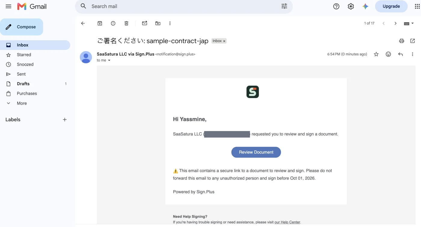The image size is (421, 227).
Task: Report this email as spam
Action: pos(113,23)
